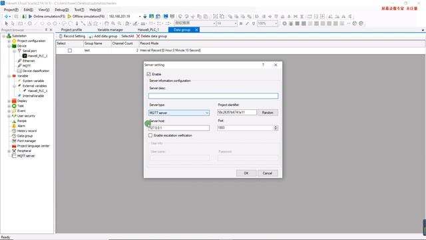Viewport: 426px width, 240px height.
Task: Expand the Peripheral tree node
Action: point(9,151)
